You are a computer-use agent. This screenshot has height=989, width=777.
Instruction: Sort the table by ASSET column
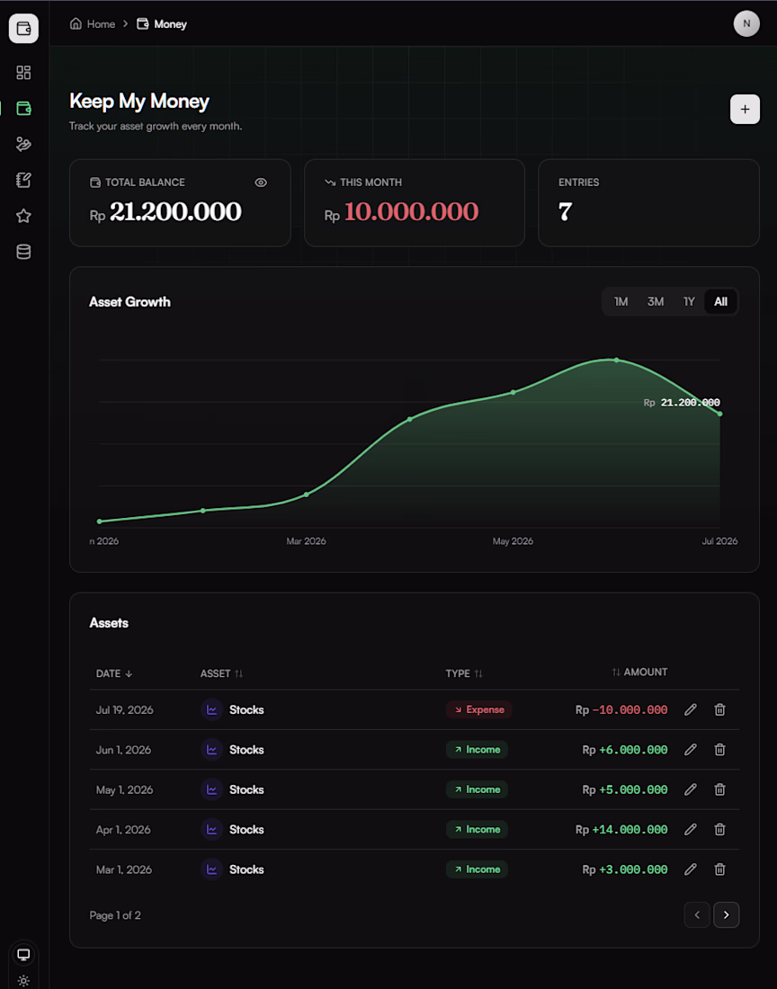coord(222,673)
